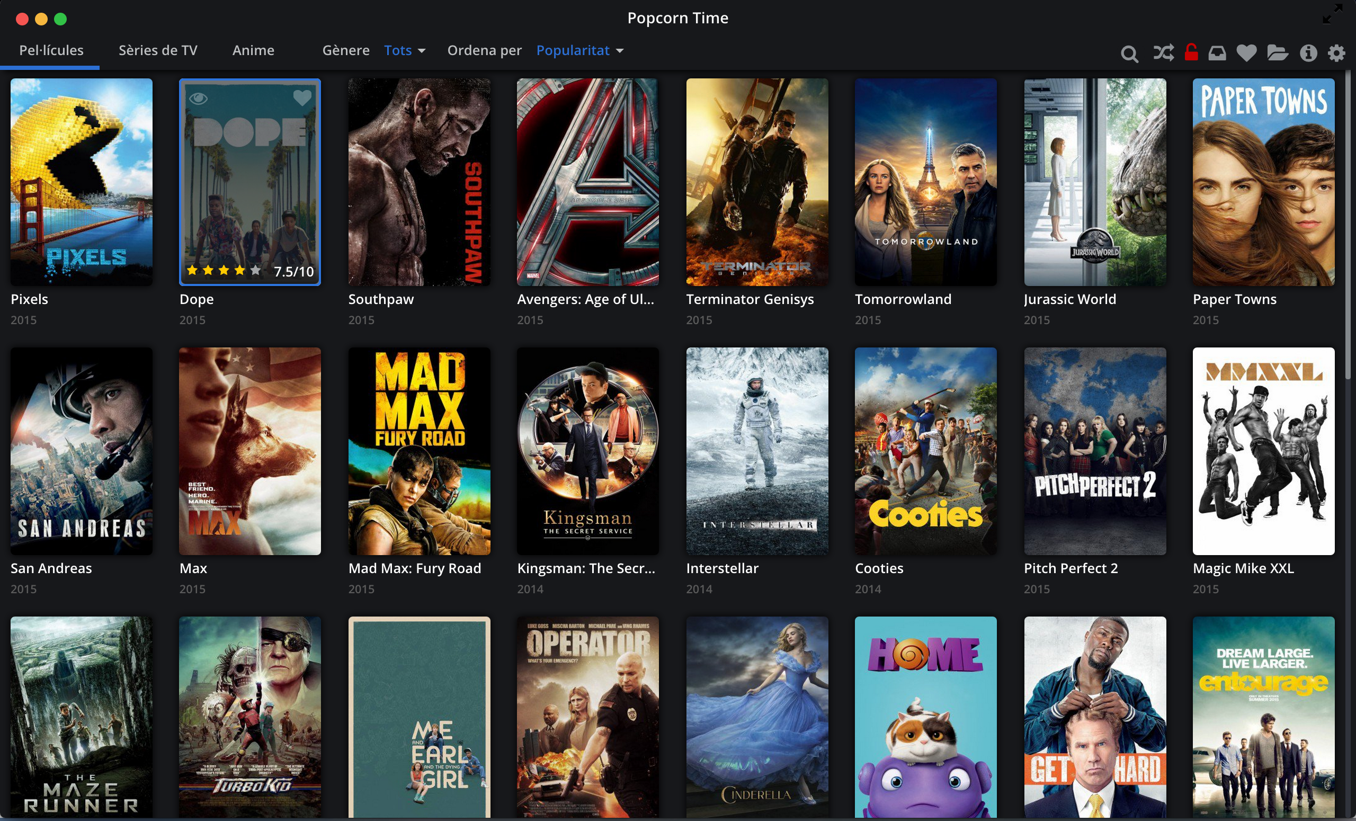Click the 'Gènere' filter label
Screen dimensions: 1356x821
(x=345, y=50)
